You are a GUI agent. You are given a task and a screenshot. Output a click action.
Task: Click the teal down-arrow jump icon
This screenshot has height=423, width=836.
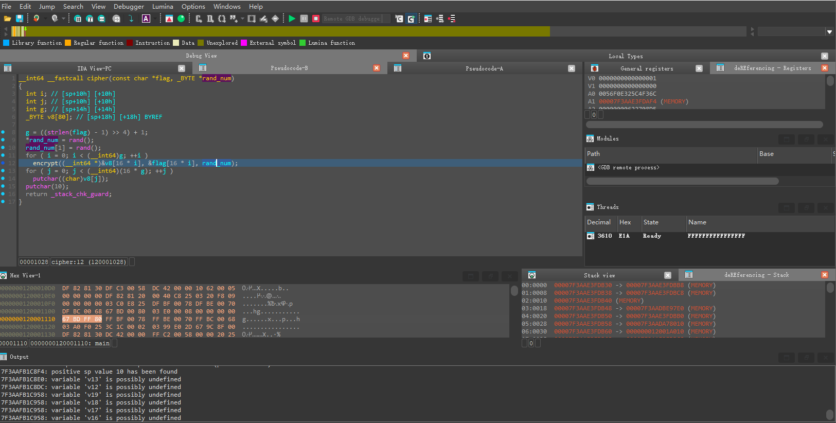click(131, 19)
